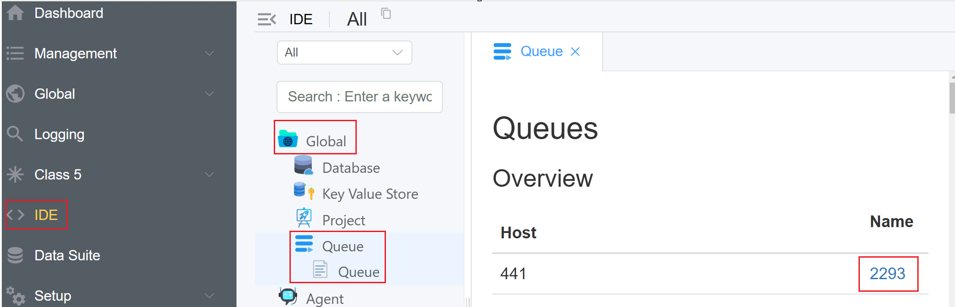Click the copy icon beside All
955x307 pixels.
click(386, 13)
